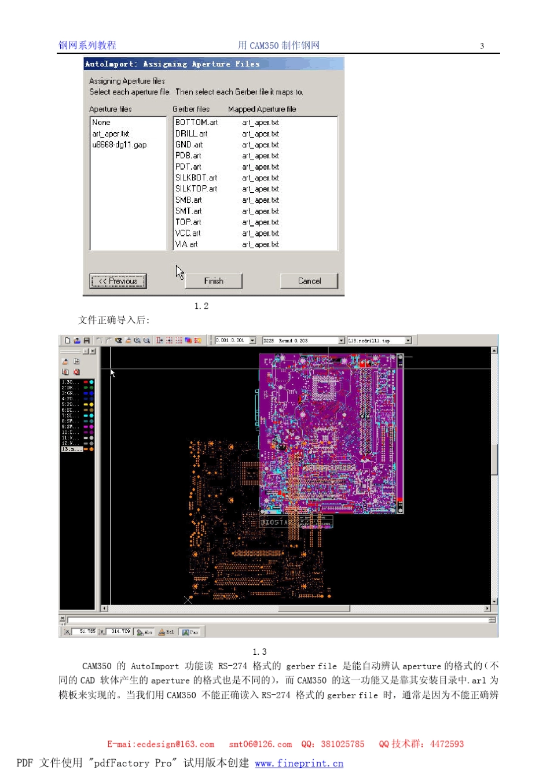
Task: Open the 0.001:0.001 grid size dropdown
Action: [252, 341]
